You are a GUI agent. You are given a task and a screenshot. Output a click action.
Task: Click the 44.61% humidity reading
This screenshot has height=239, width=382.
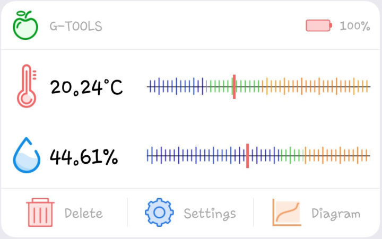[x=84, y=156]
